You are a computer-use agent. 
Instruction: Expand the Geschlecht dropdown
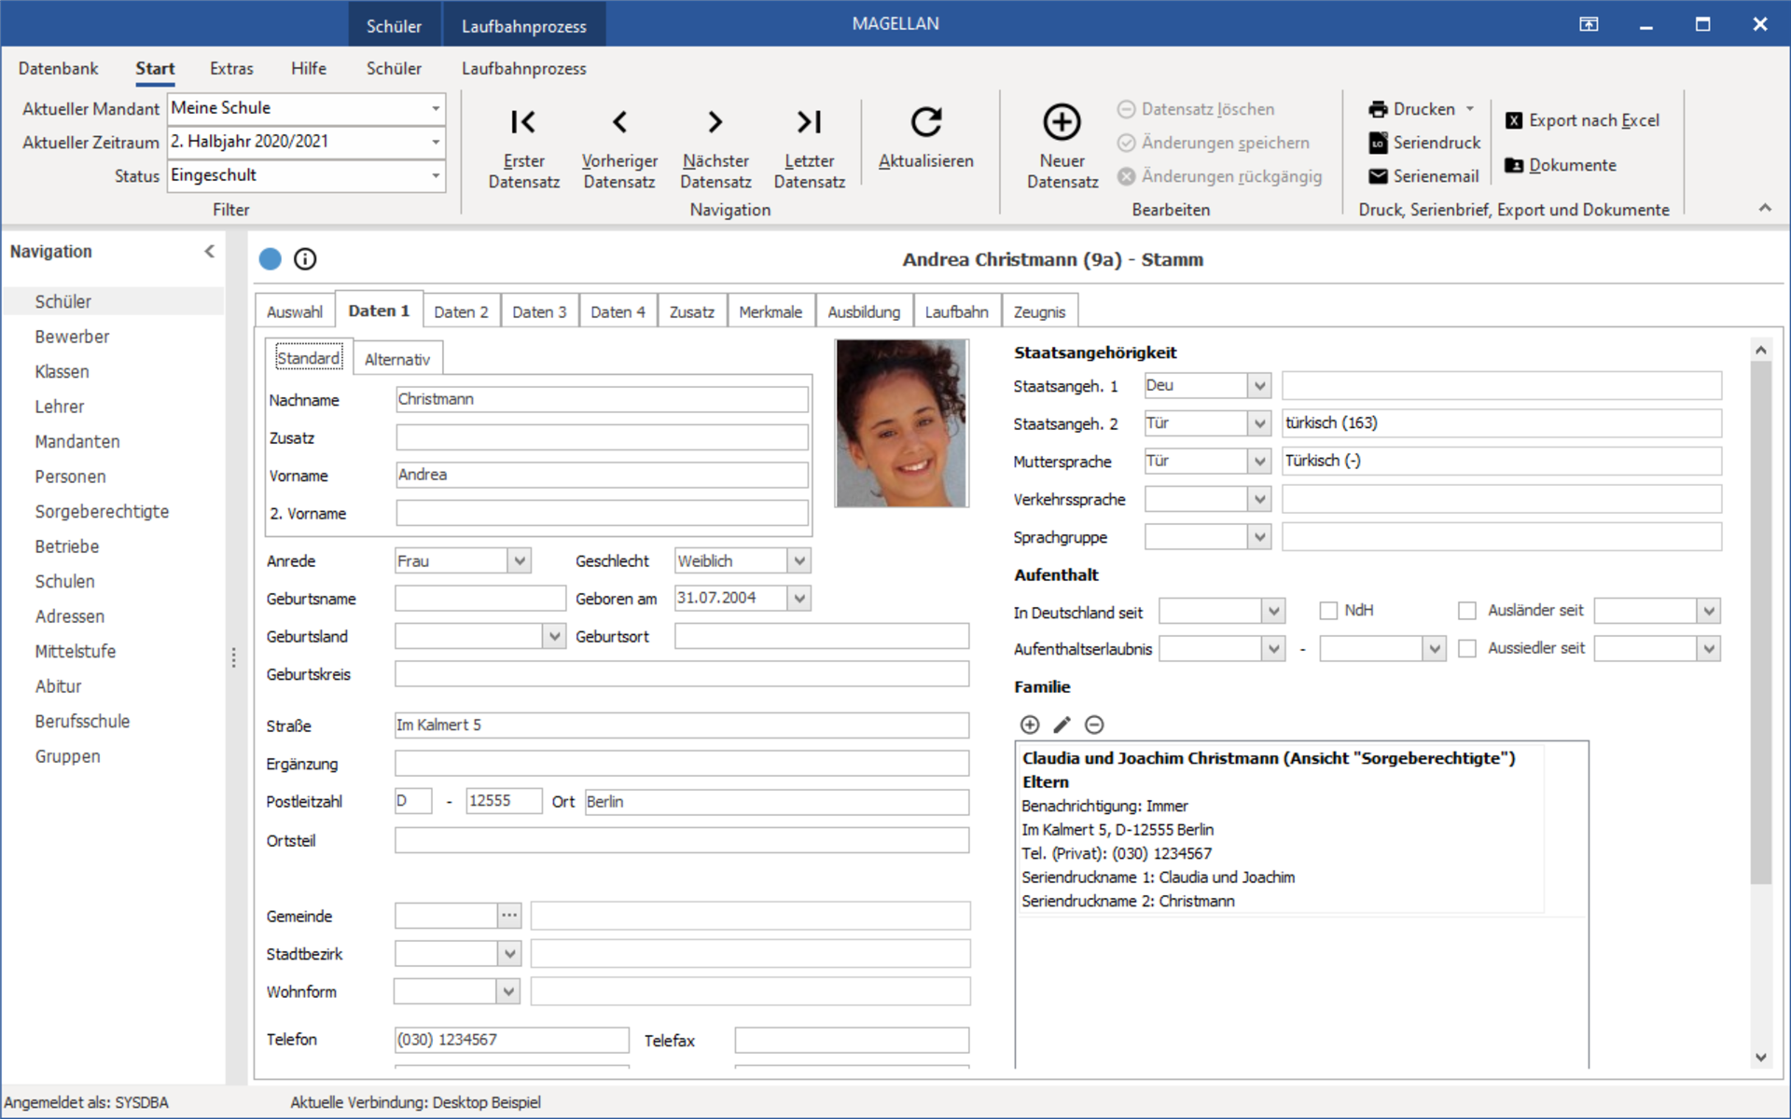coord(800,559)
